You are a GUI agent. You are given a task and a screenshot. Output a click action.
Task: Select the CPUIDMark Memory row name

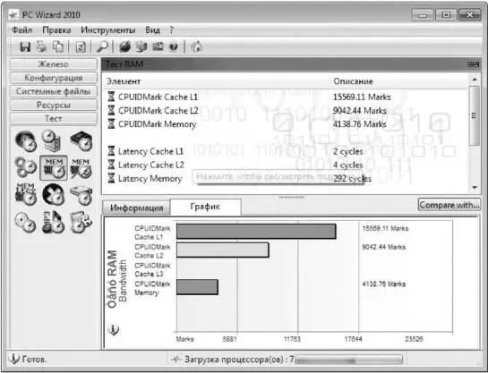[x=158, y=124]
